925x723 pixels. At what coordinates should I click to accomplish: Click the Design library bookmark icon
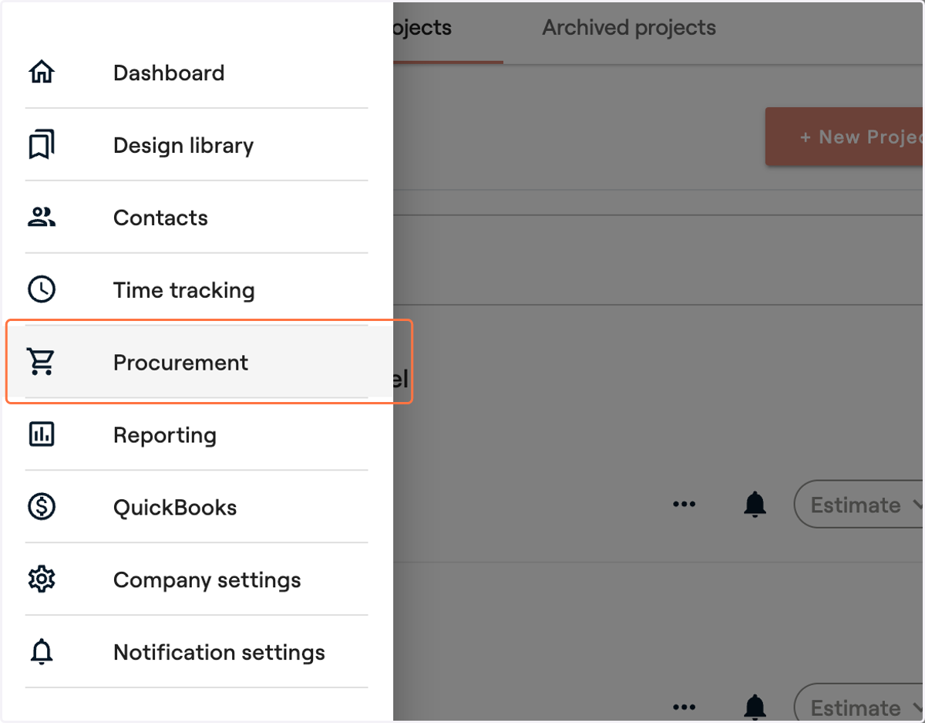tap(42, 145)
